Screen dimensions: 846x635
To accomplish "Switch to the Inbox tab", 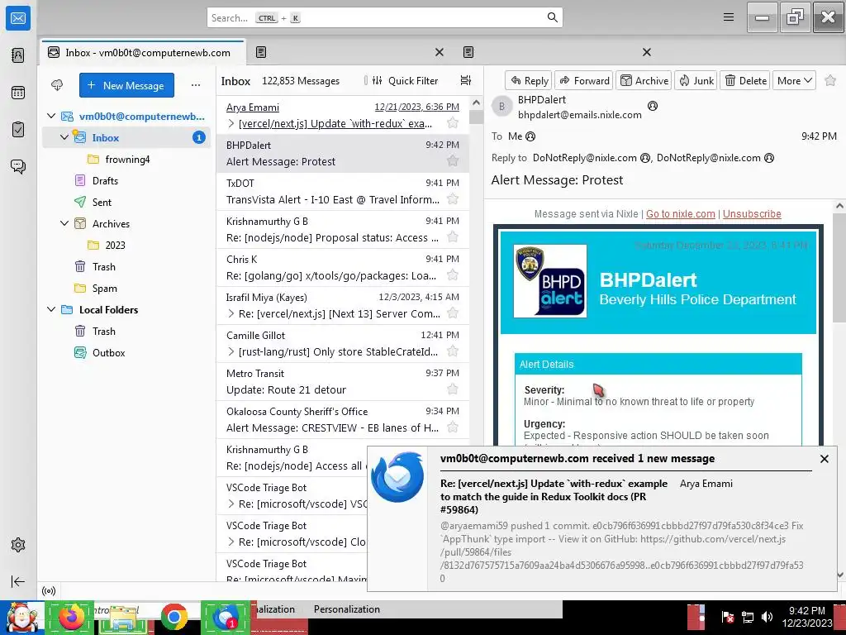I will [x=144, y=52].
